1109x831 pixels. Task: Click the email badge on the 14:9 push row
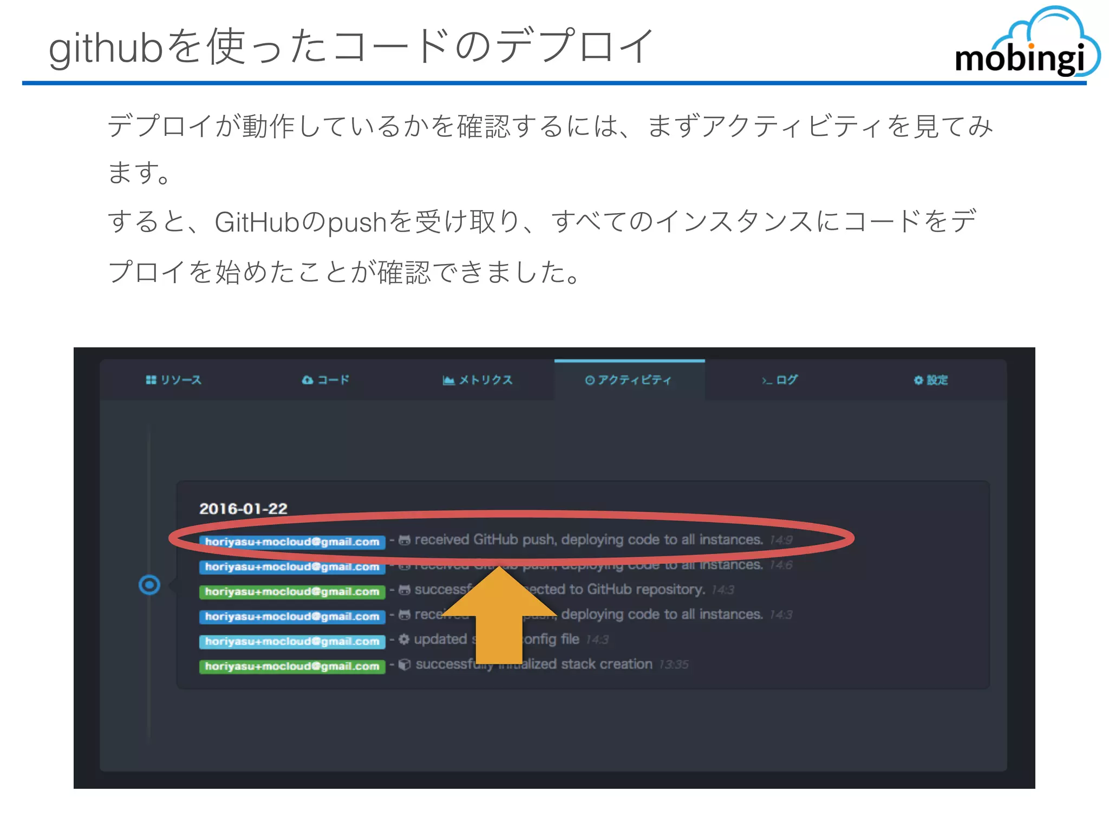[292, 542]
